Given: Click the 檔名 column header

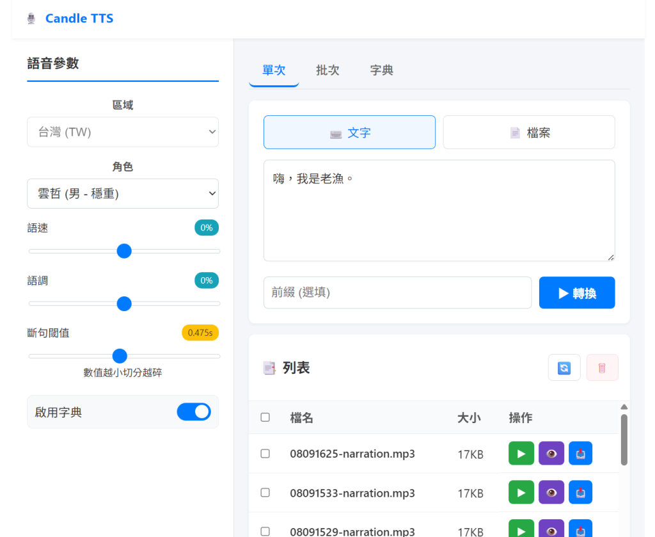Looking at the screenshot, I should [302, 417].
